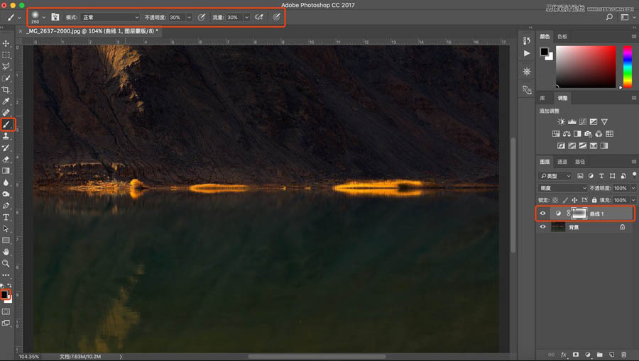Open the flow 30% dropdown
639x361 pixels.
[246, 17]
